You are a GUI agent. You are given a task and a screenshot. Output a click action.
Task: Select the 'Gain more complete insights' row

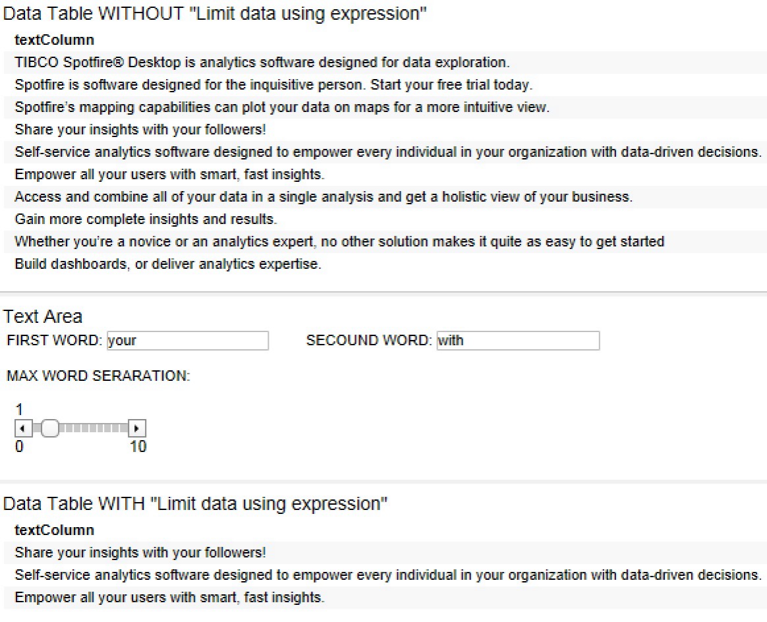coord(385,219)
